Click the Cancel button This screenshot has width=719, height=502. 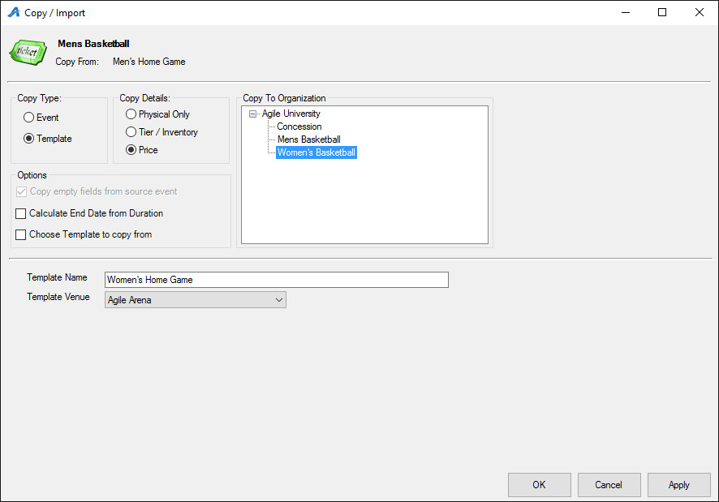coord(609,485)
